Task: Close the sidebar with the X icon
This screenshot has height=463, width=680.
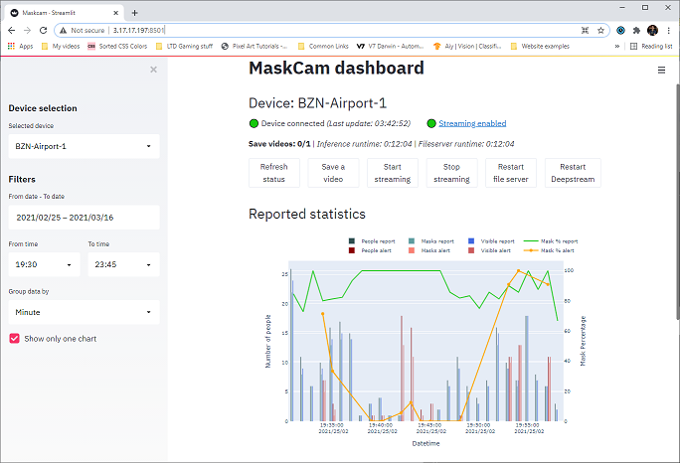Action: (153, 70)
